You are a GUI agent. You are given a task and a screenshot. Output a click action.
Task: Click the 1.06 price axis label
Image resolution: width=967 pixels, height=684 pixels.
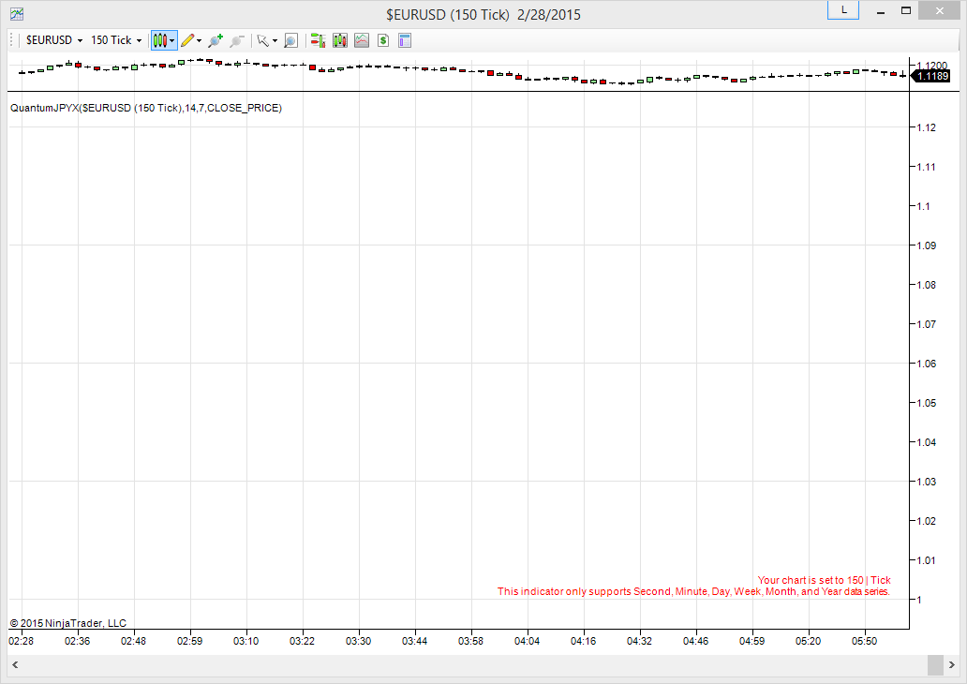927,364
